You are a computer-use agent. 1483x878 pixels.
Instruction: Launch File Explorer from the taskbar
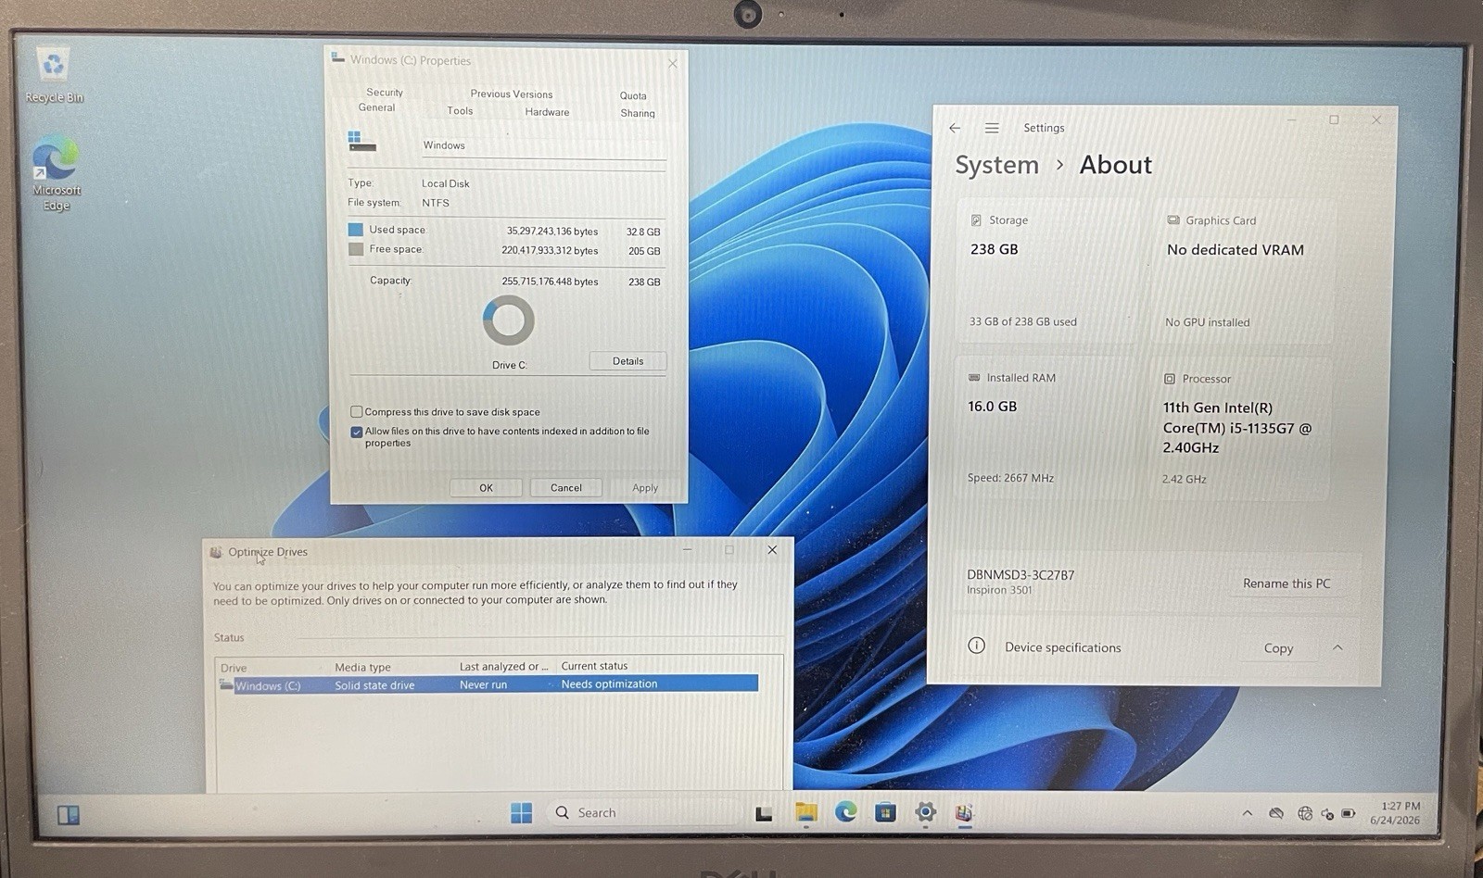tap(805, 812)
